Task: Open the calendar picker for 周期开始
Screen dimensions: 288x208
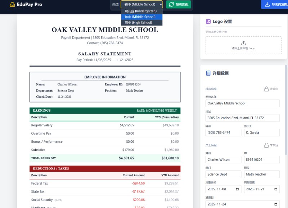Action: tap(238, 189)
